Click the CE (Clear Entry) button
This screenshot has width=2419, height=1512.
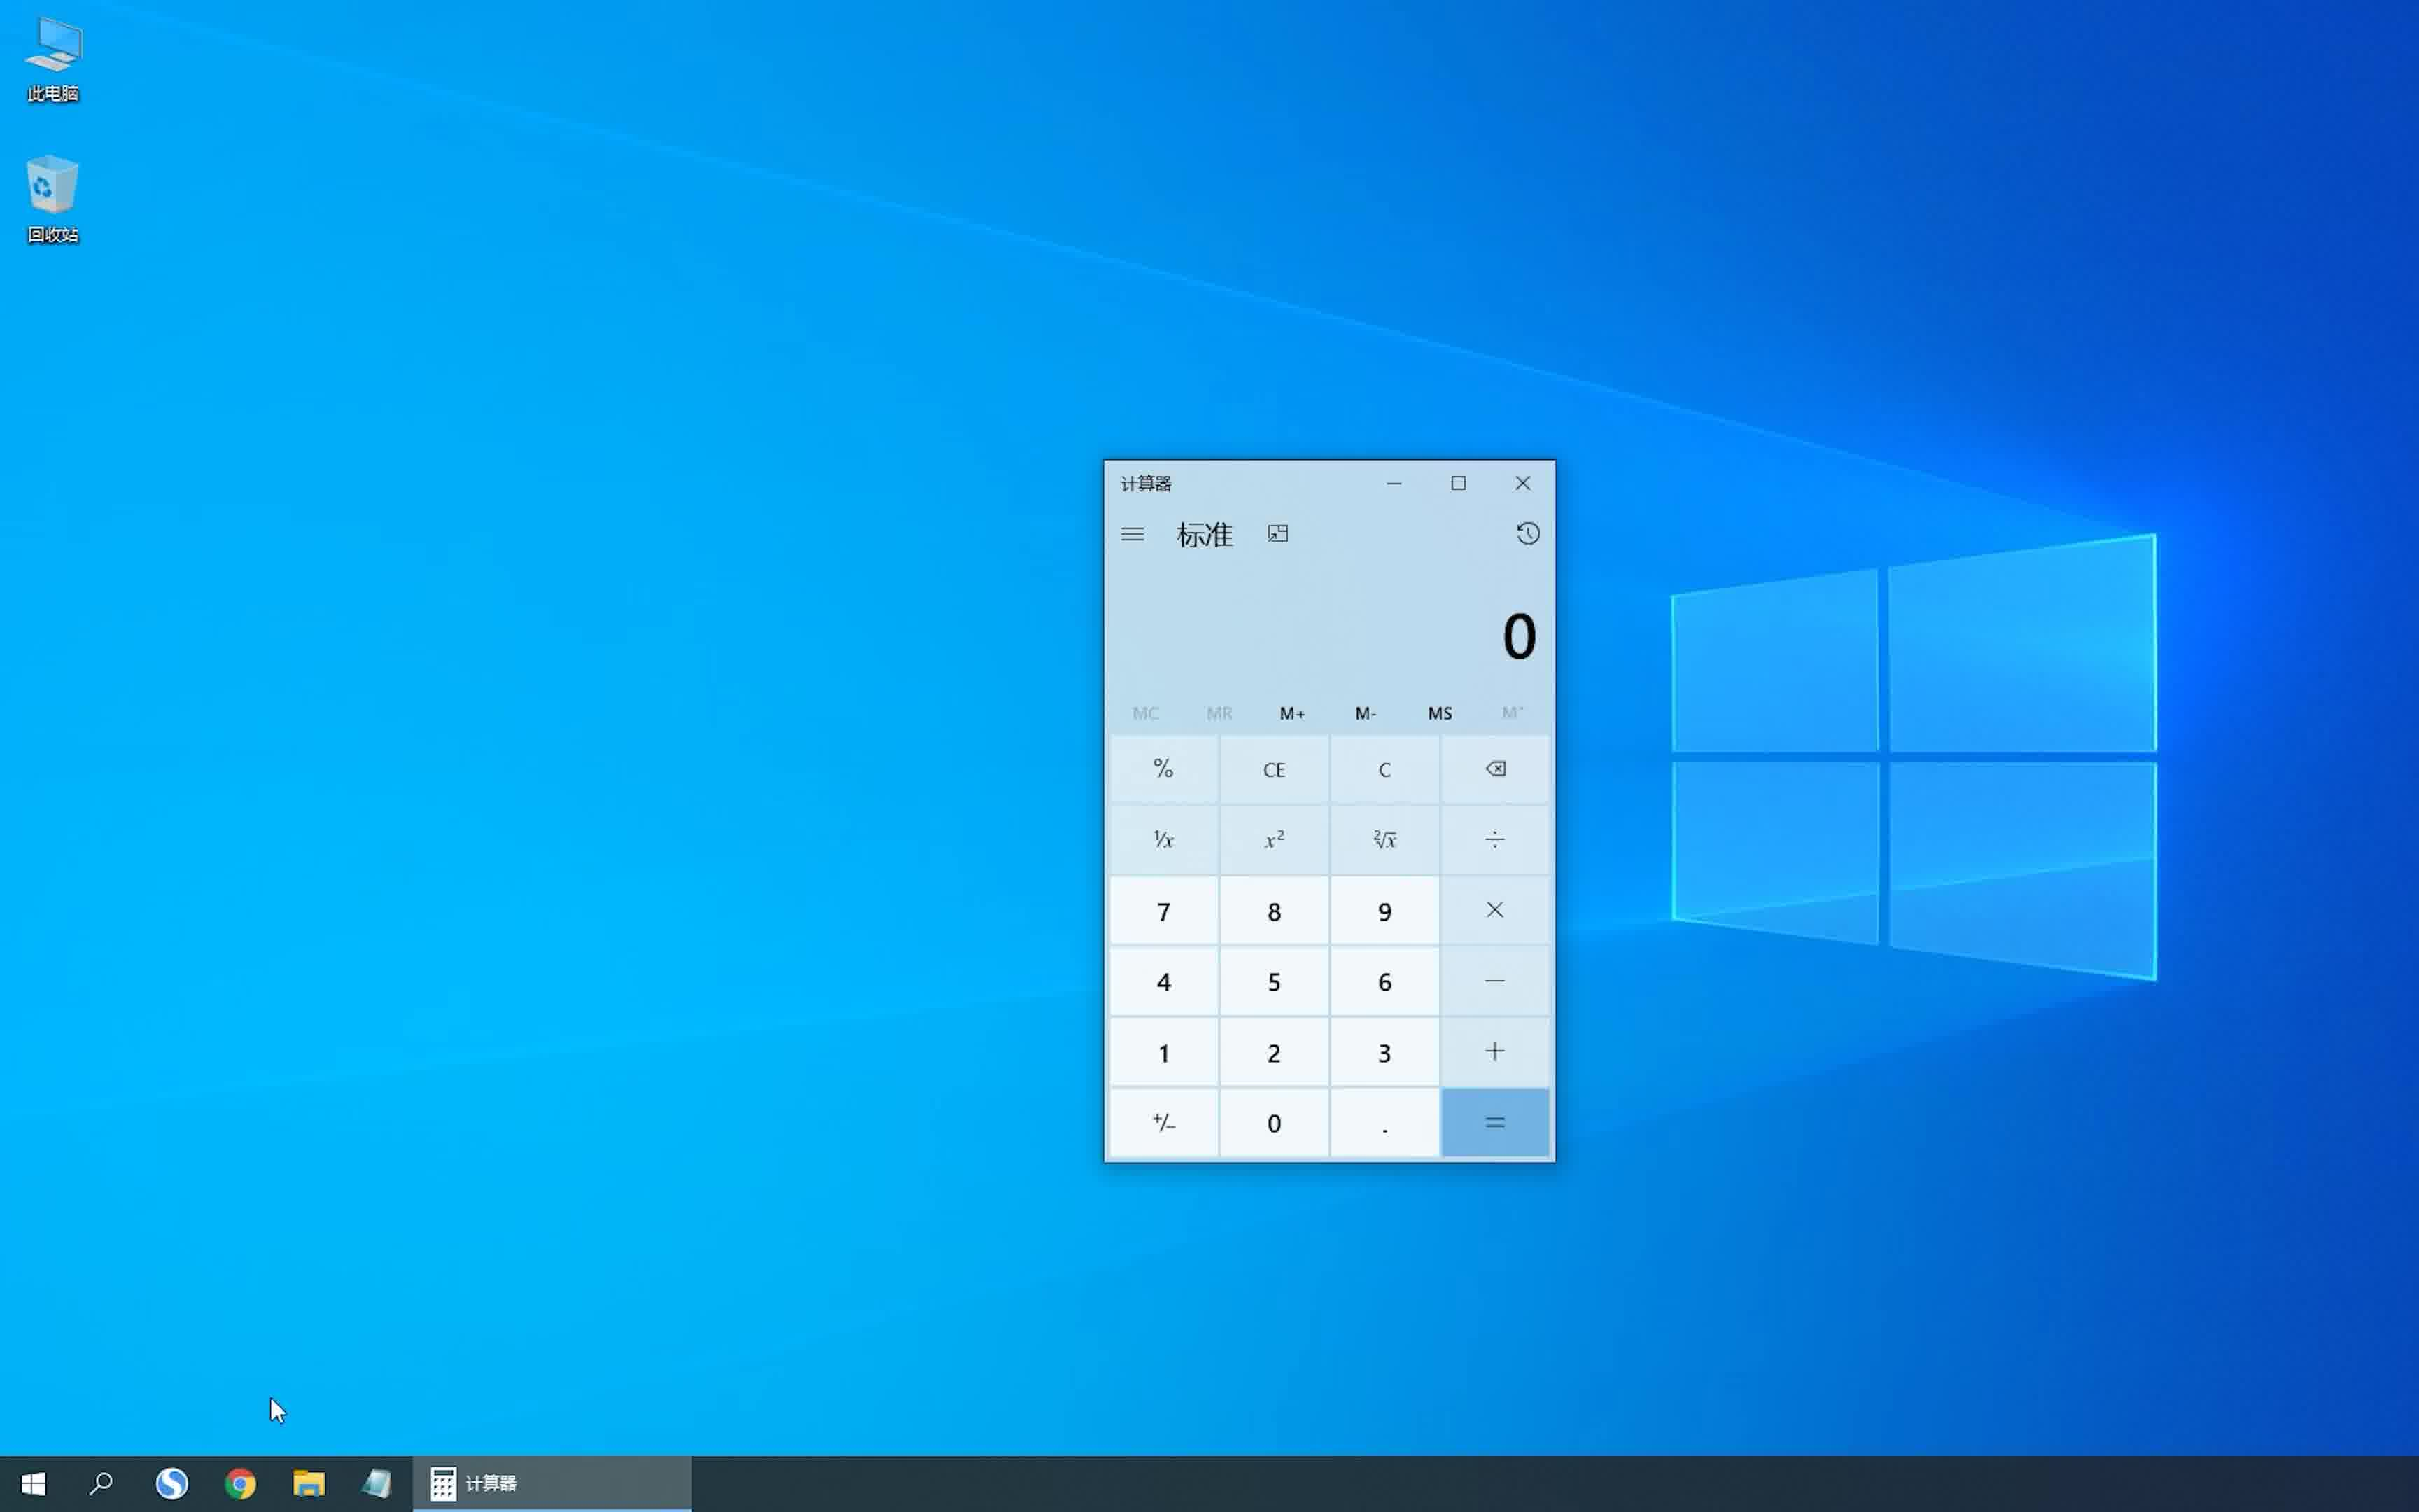click(1273, 768)
